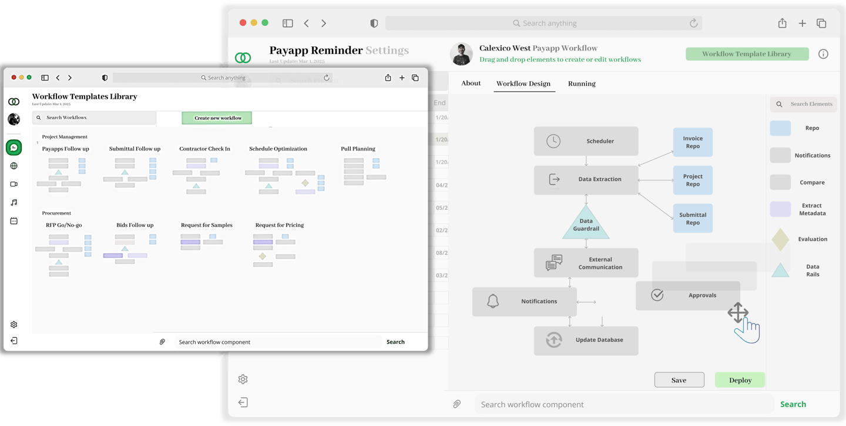Select the Invoice Repo node
The width and height of the screenshot is (846, 426).
pyautogui.click(x=693, y=142)
